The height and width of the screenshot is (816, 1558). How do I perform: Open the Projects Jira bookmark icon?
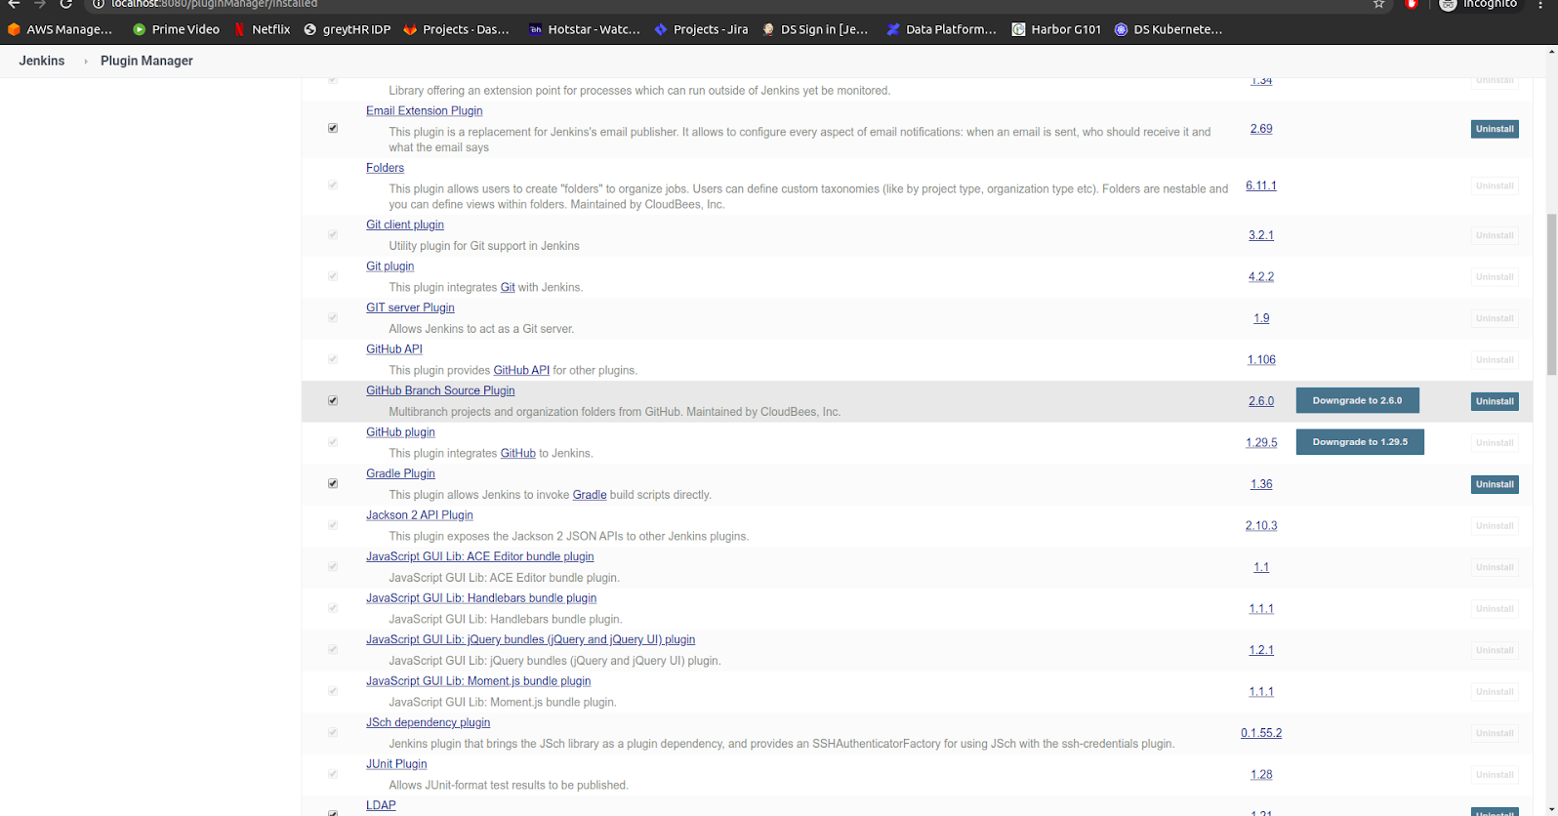(x=661, y=29)
